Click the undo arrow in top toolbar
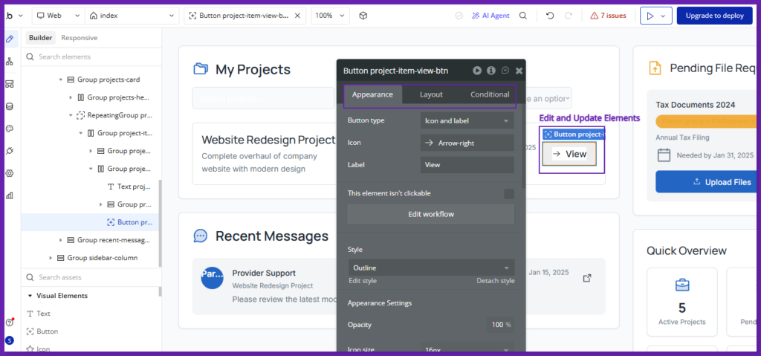Screen dimensions: 761x356 tap(550, 16)
